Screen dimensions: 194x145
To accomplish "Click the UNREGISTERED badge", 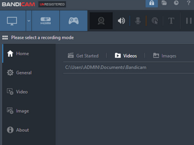I will 52,4.
